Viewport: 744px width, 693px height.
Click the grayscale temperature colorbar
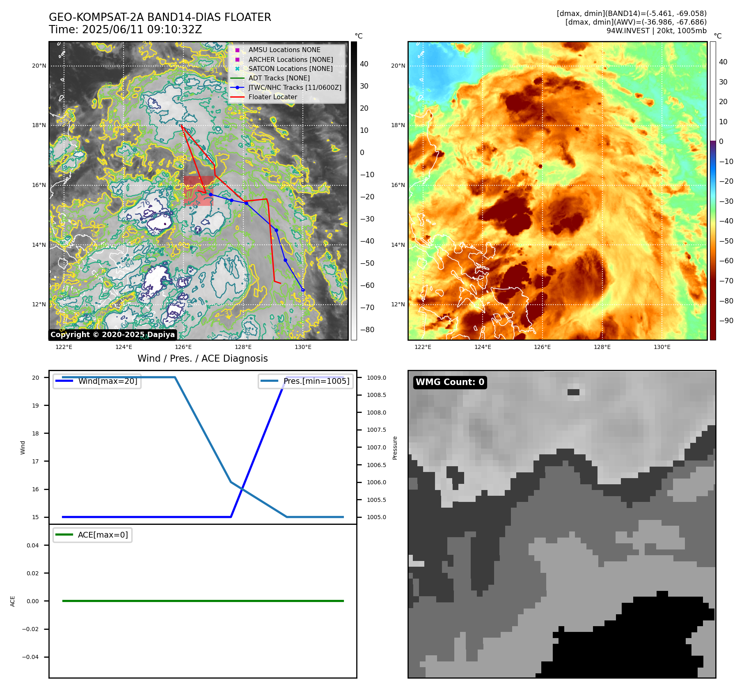pyautogui.click(x=354, y=191)
